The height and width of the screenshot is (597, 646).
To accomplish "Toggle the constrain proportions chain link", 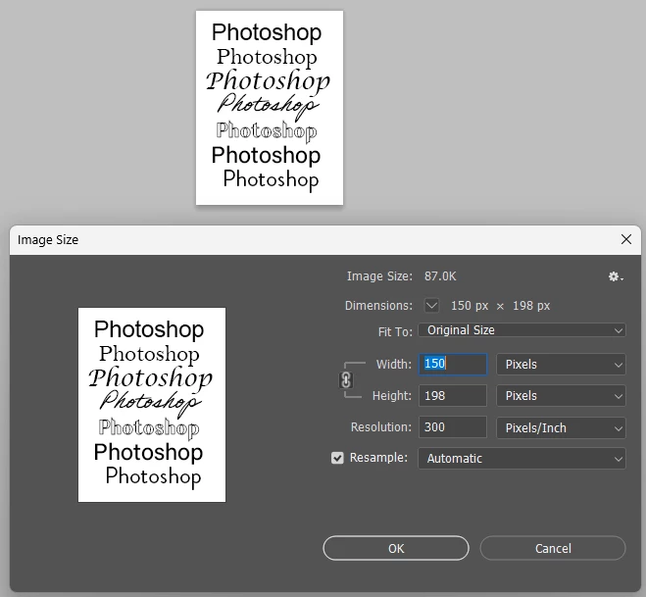I will (346, 380).
